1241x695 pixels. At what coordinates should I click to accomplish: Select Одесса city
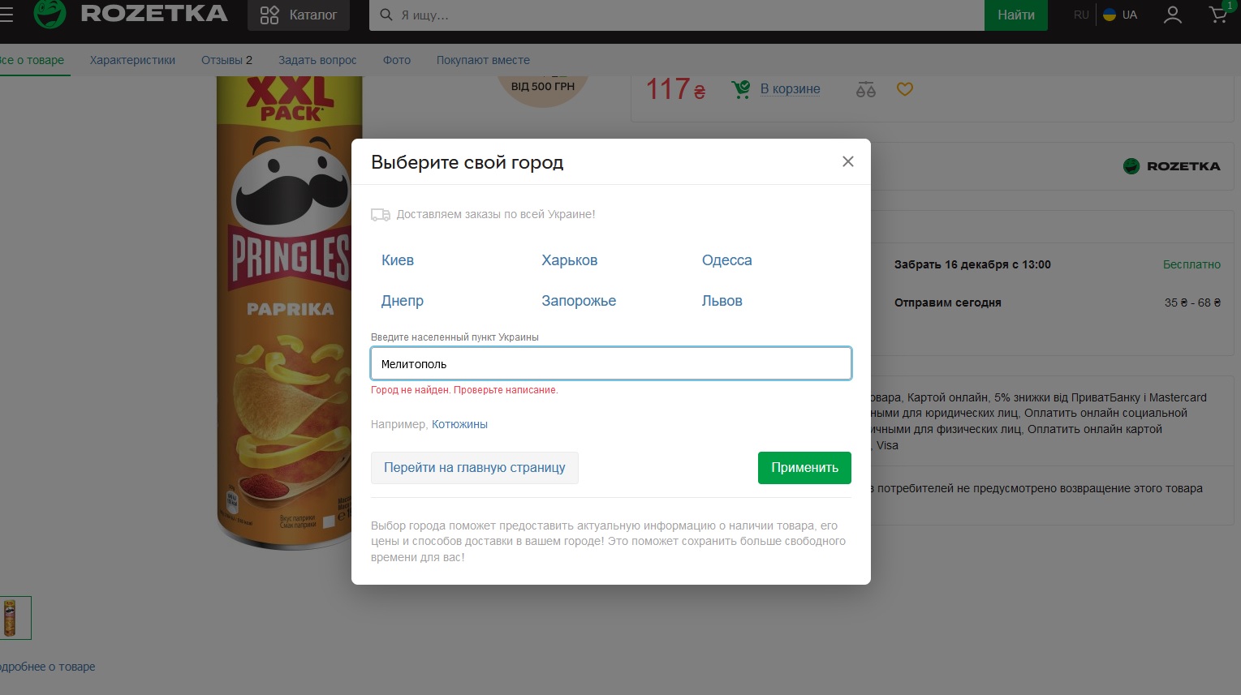[x=727, y=260]
